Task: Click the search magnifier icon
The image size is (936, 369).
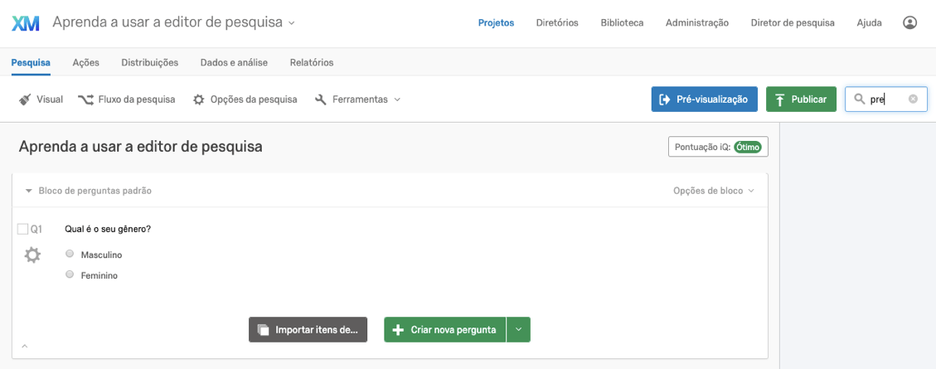Action: [x=860, y=100]
